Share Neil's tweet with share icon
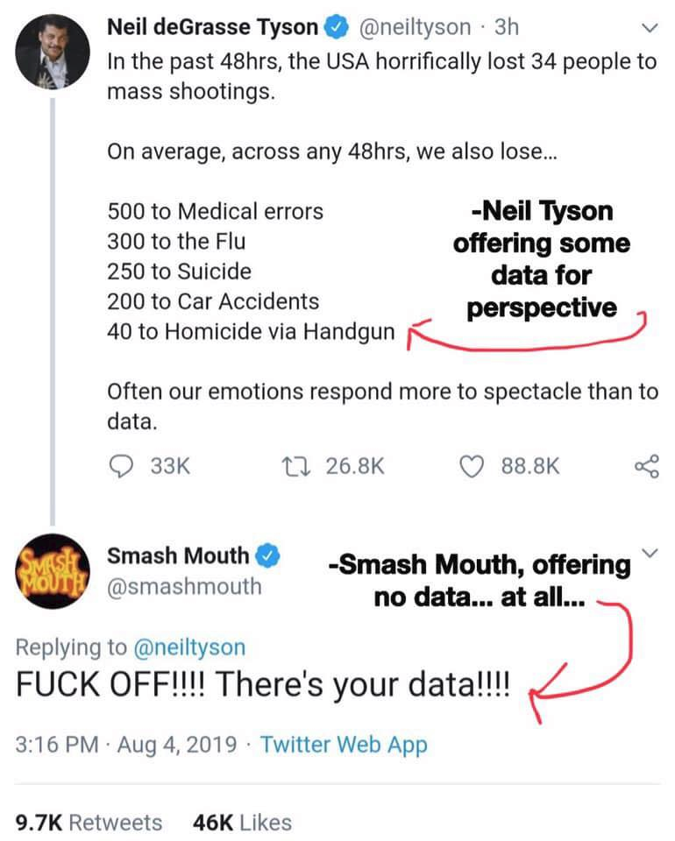 tap(647, 466)
